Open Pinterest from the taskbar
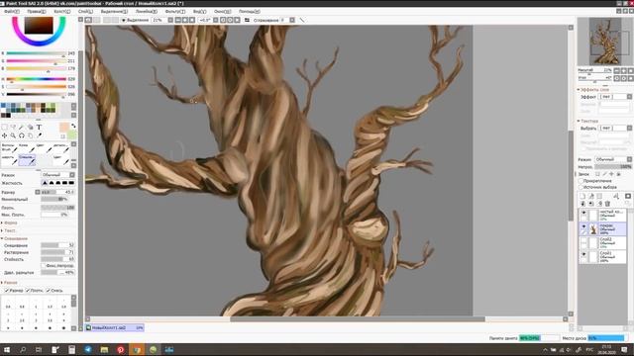Screen dimensions: 634x356 (121, 349)
